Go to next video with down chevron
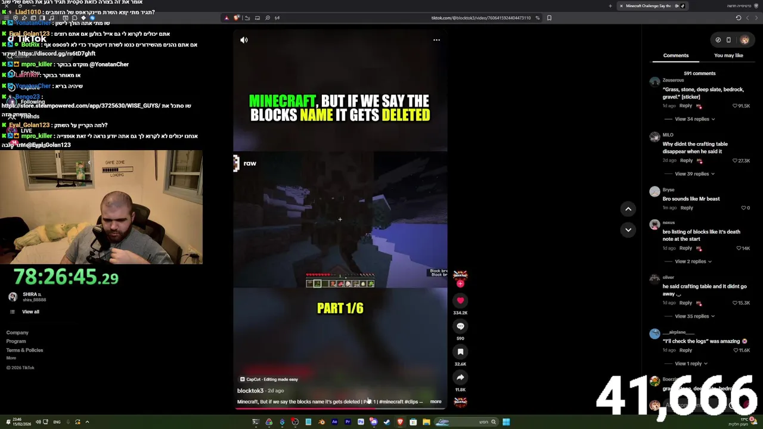The width and height of the screenshot is (763, 429). coord(628,229)
